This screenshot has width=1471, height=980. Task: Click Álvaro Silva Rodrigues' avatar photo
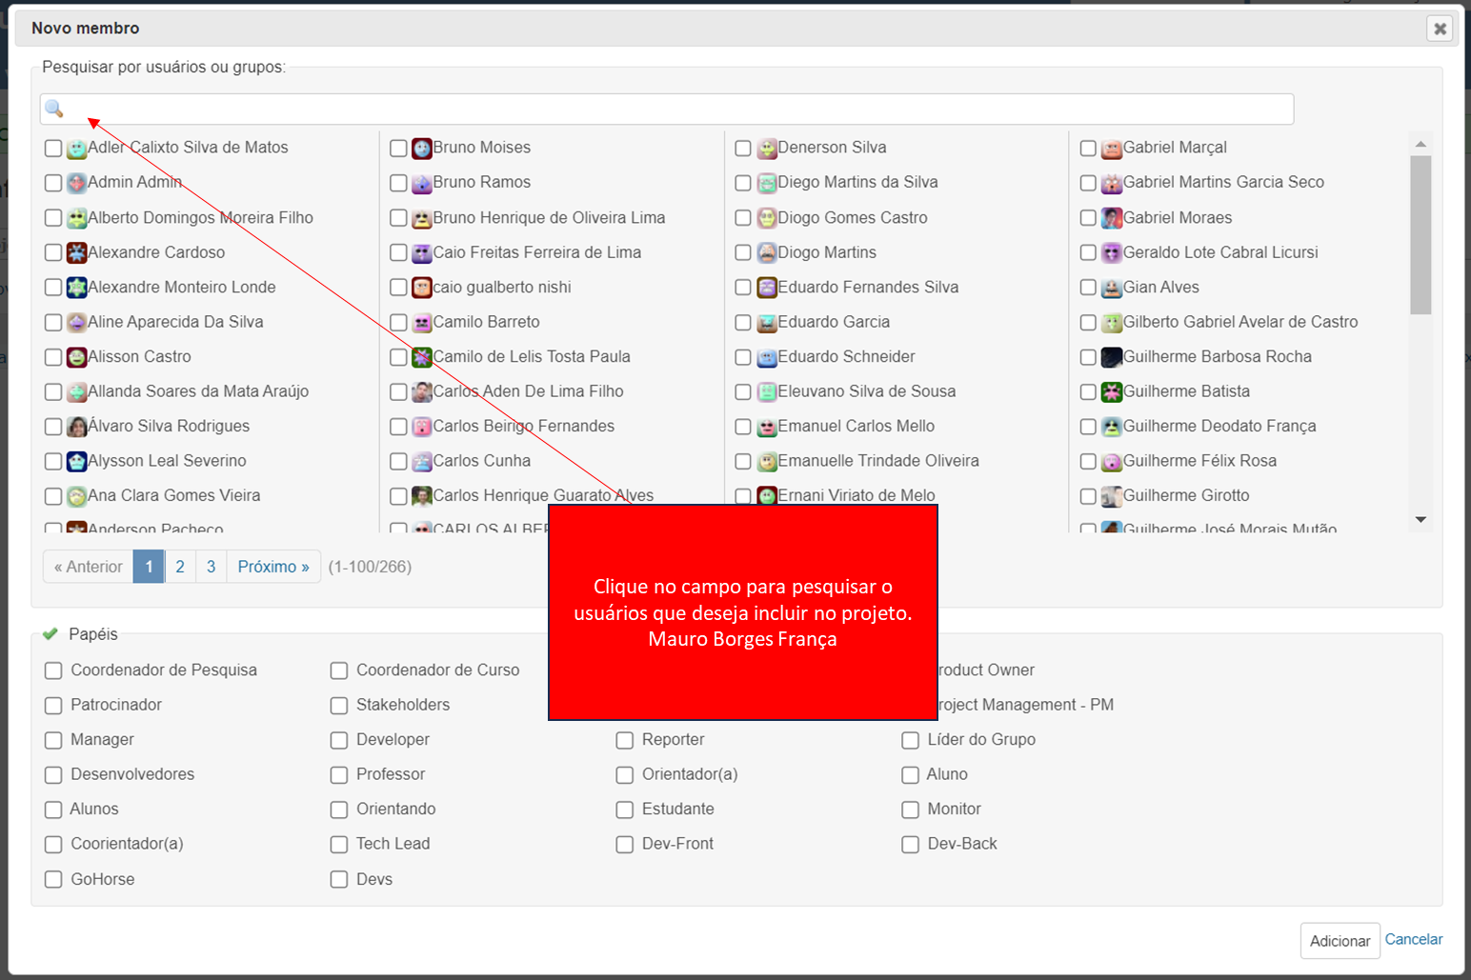(x=77, y=427)
